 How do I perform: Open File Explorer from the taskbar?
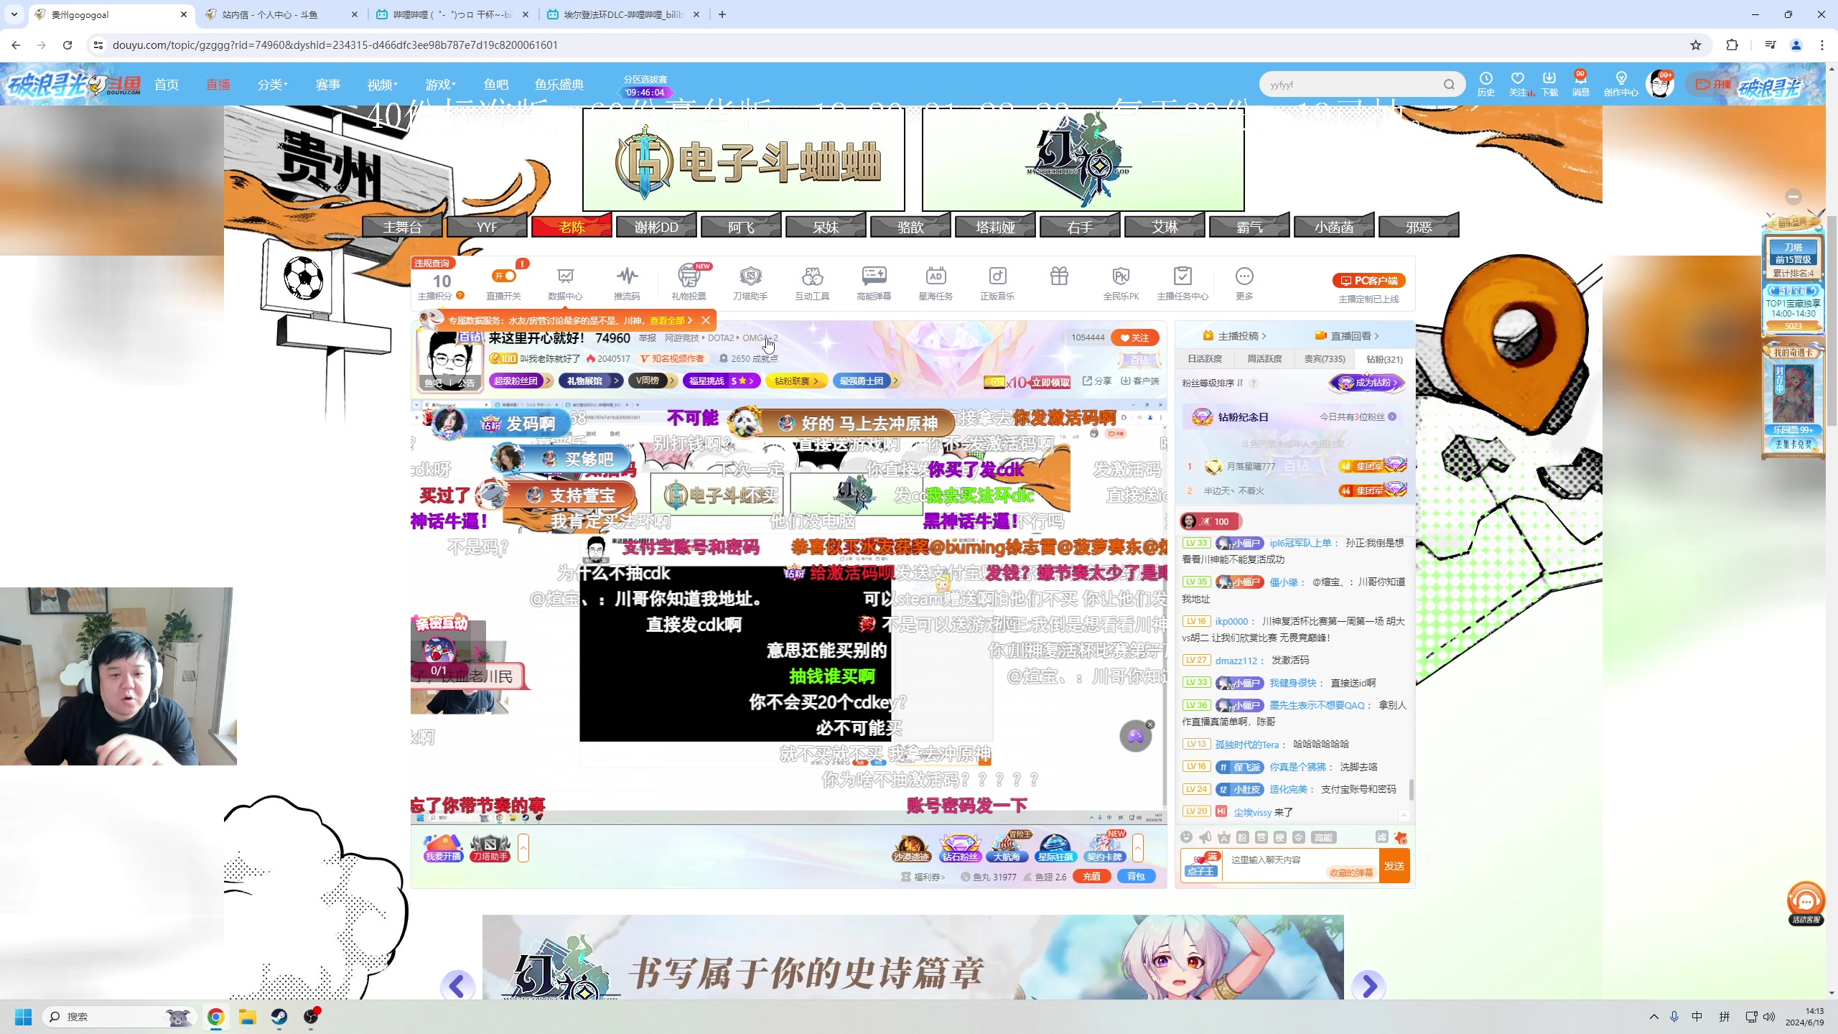pos(248,1017)
